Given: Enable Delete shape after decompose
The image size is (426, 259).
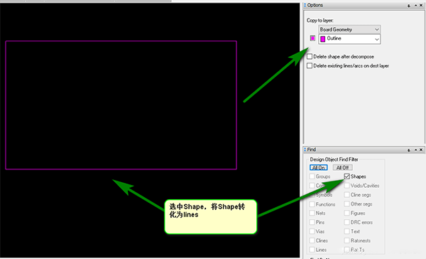Looking at the screenshot, I should coord(310,57).
